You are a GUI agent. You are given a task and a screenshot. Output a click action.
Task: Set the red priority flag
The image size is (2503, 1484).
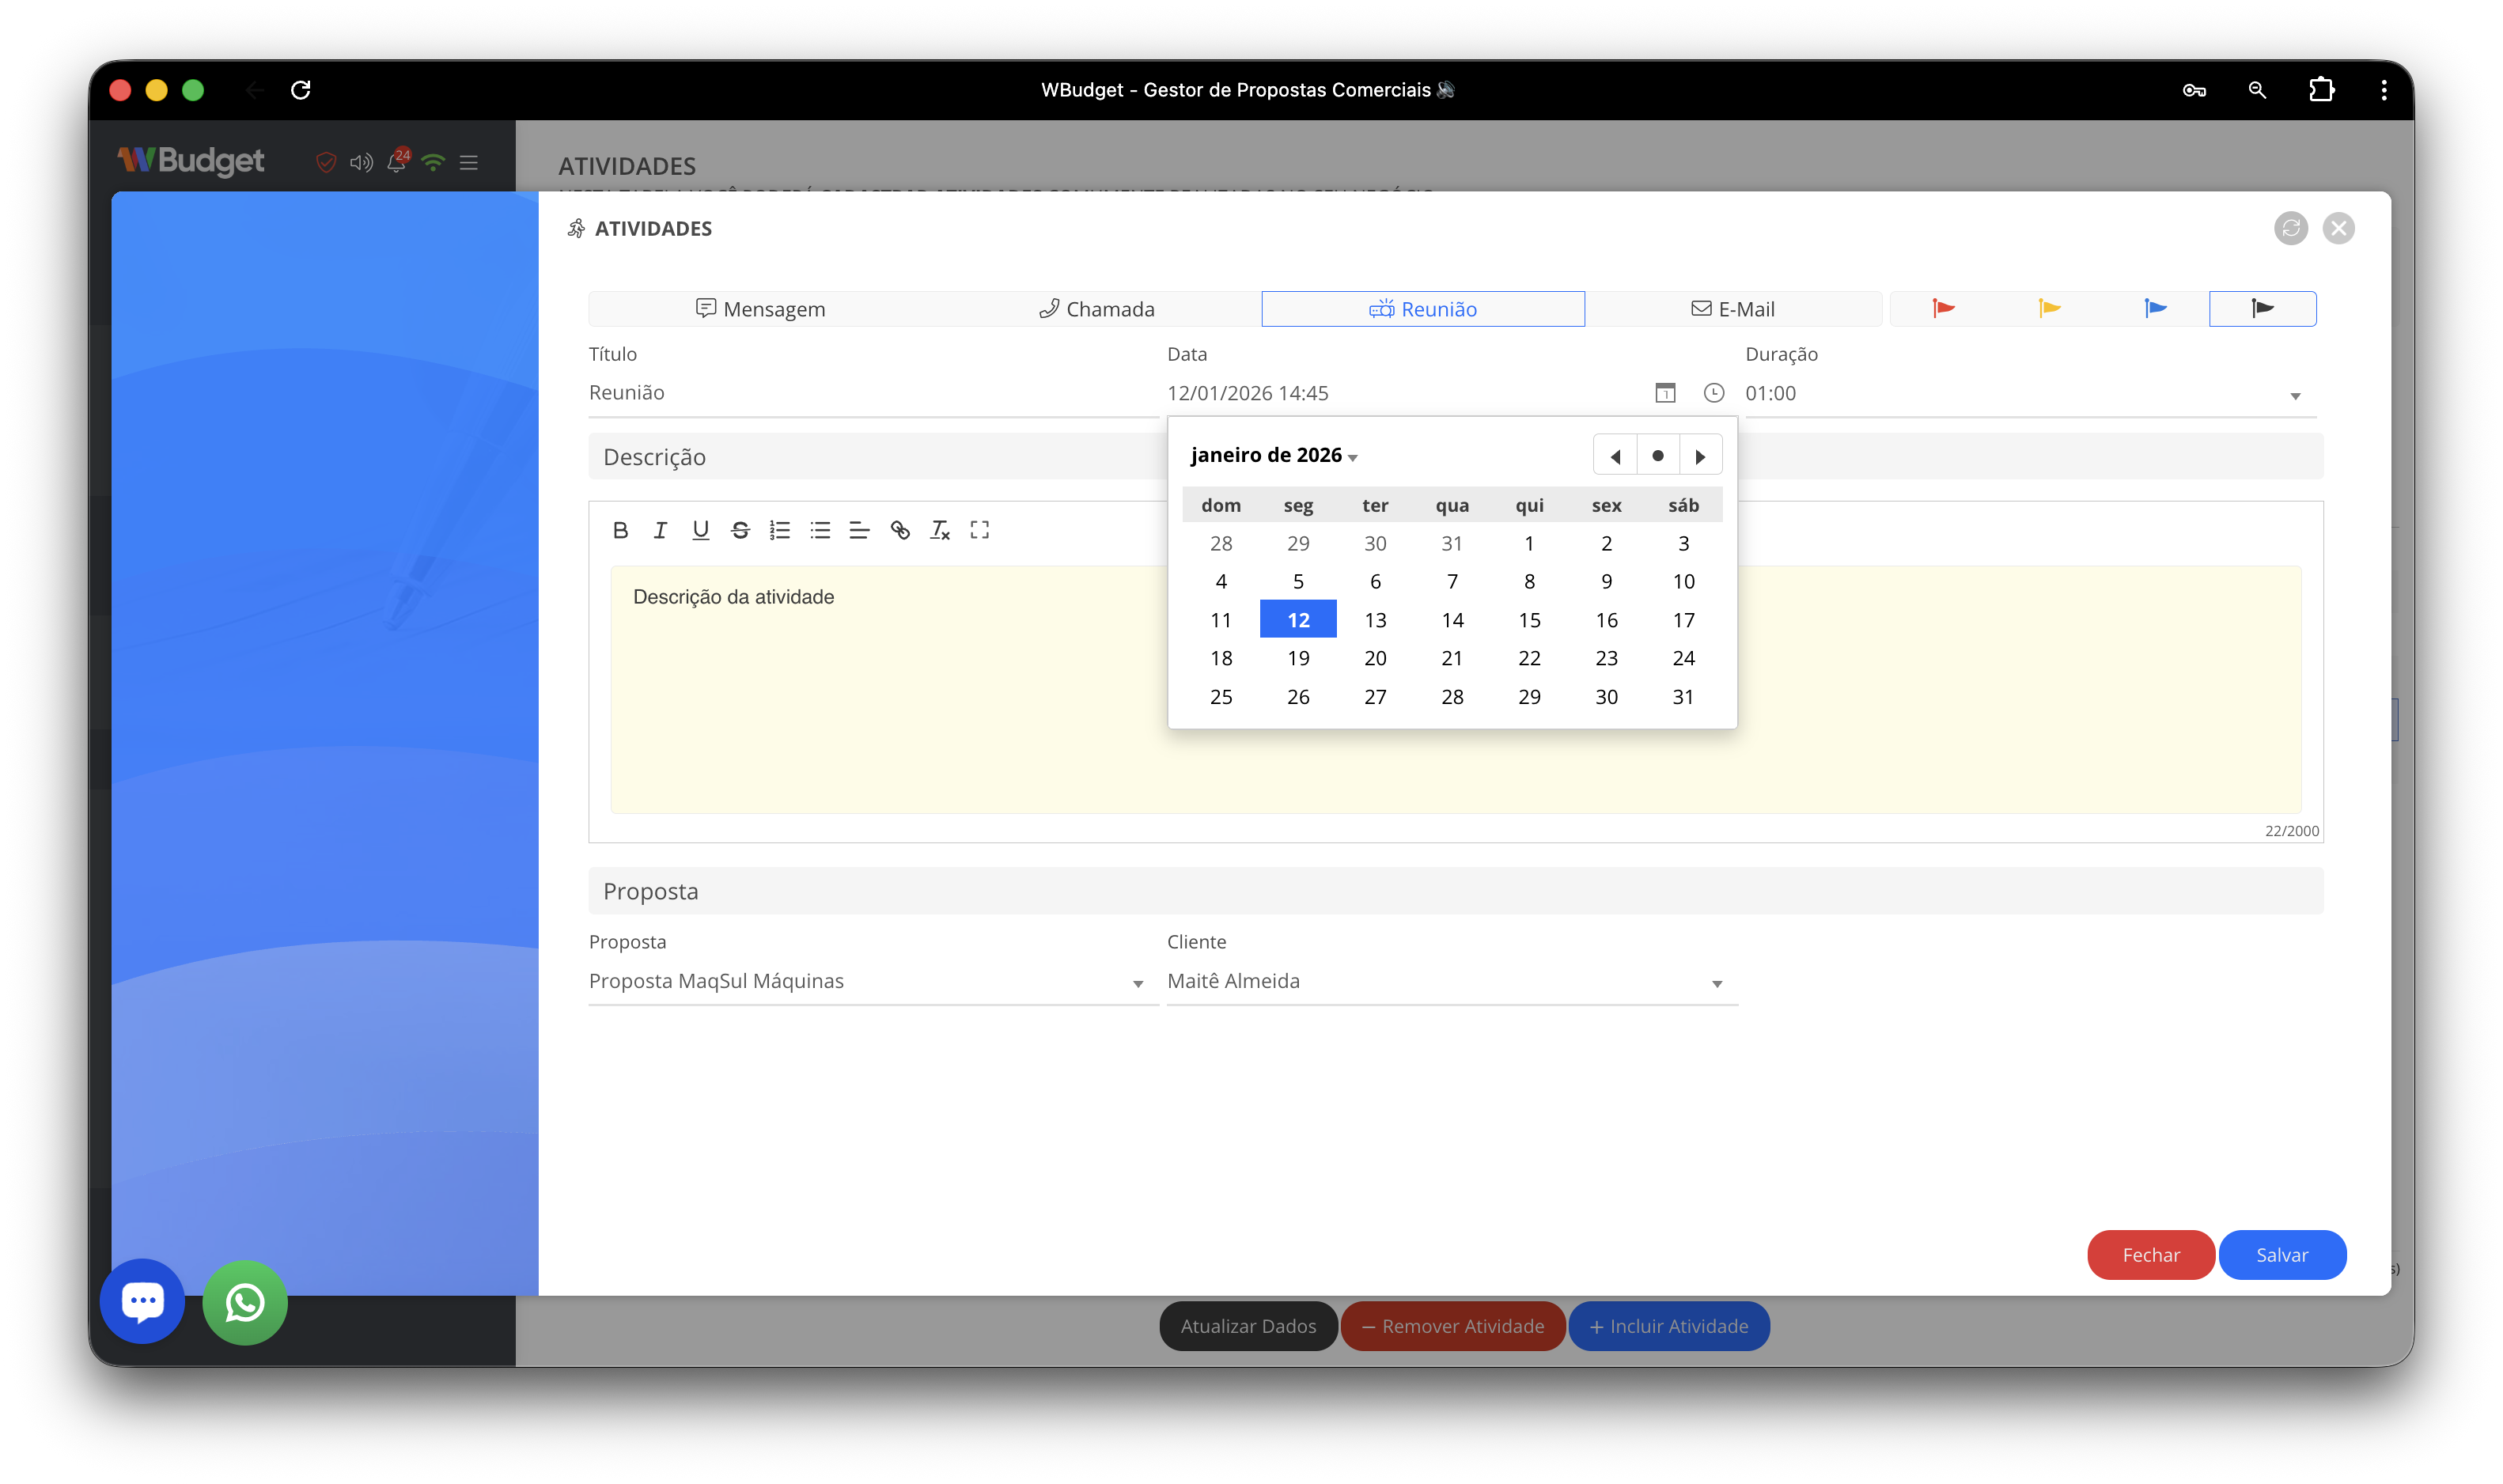point(1943,308)
